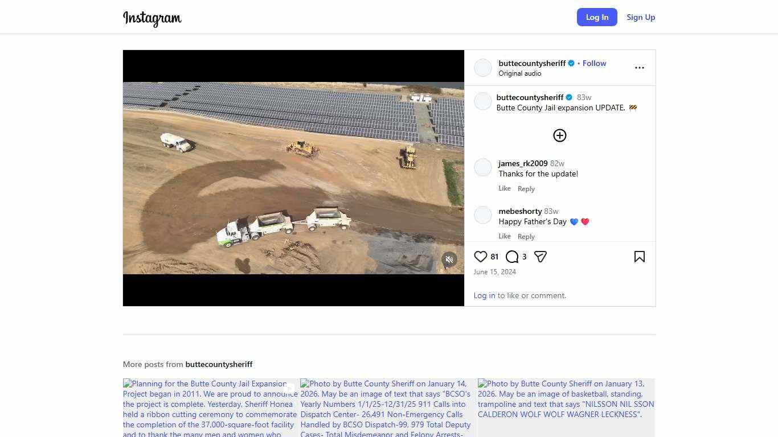
Task: Open the BCSO Yearly Numbers post thumbnail
Action: (x=387, y=407)
